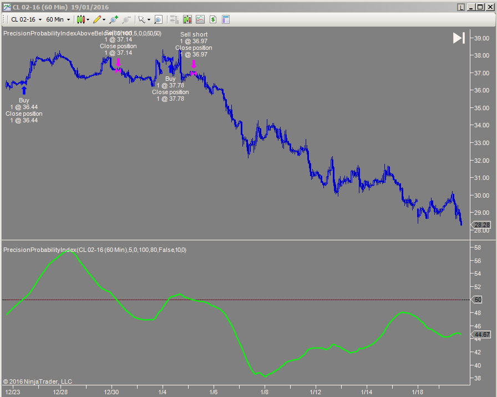The width and height of the screenshot is (497, 397).
Task: Jump to latest bar using skip-forward arrow
Action: point(459,38)
